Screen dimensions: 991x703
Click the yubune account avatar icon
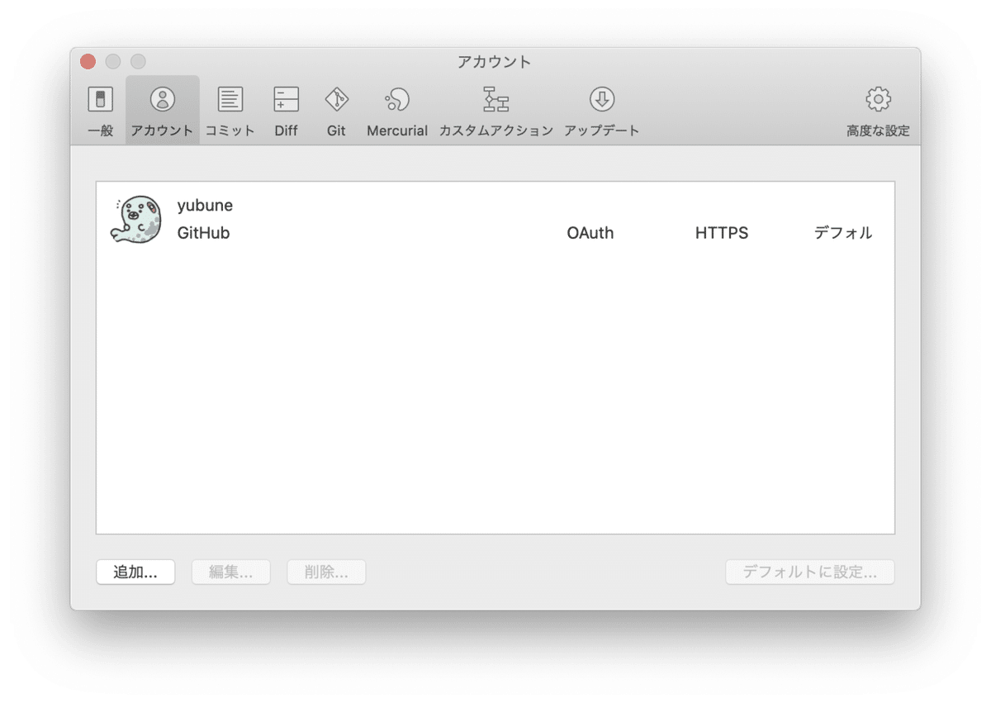[x=139, y=217]
